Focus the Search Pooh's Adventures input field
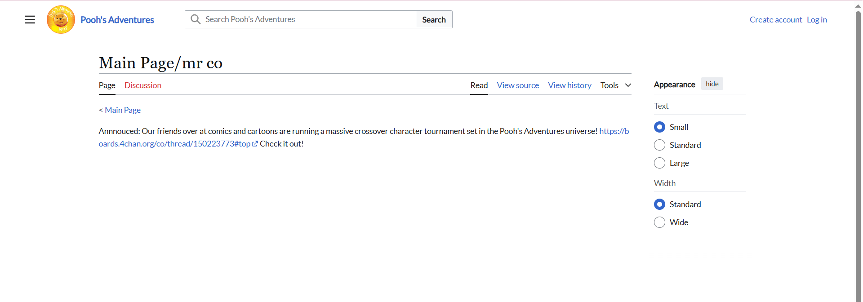The image size is (863, 302). (300, 19)
